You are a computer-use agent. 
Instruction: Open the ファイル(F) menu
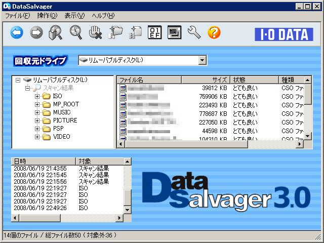(x=17, y=16)
